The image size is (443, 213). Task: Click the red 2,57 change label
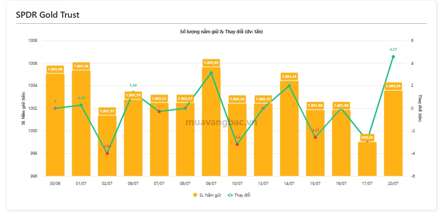tap(315, 130)
